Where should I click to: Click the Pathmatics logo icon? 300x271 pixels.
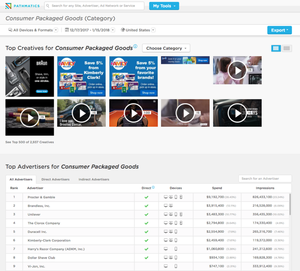pos(8,6)
